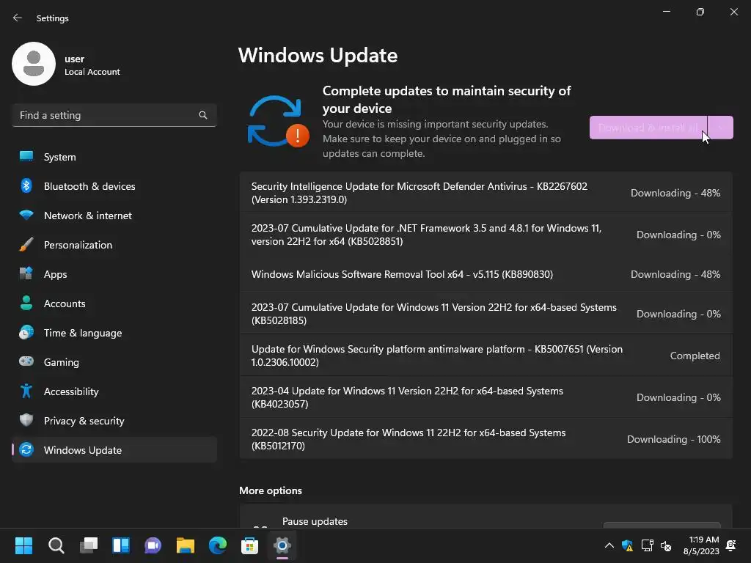This screenshot has height=563, width=751.
Task: Click the KB5028185 cumulative update row
Action: [486, 314]
